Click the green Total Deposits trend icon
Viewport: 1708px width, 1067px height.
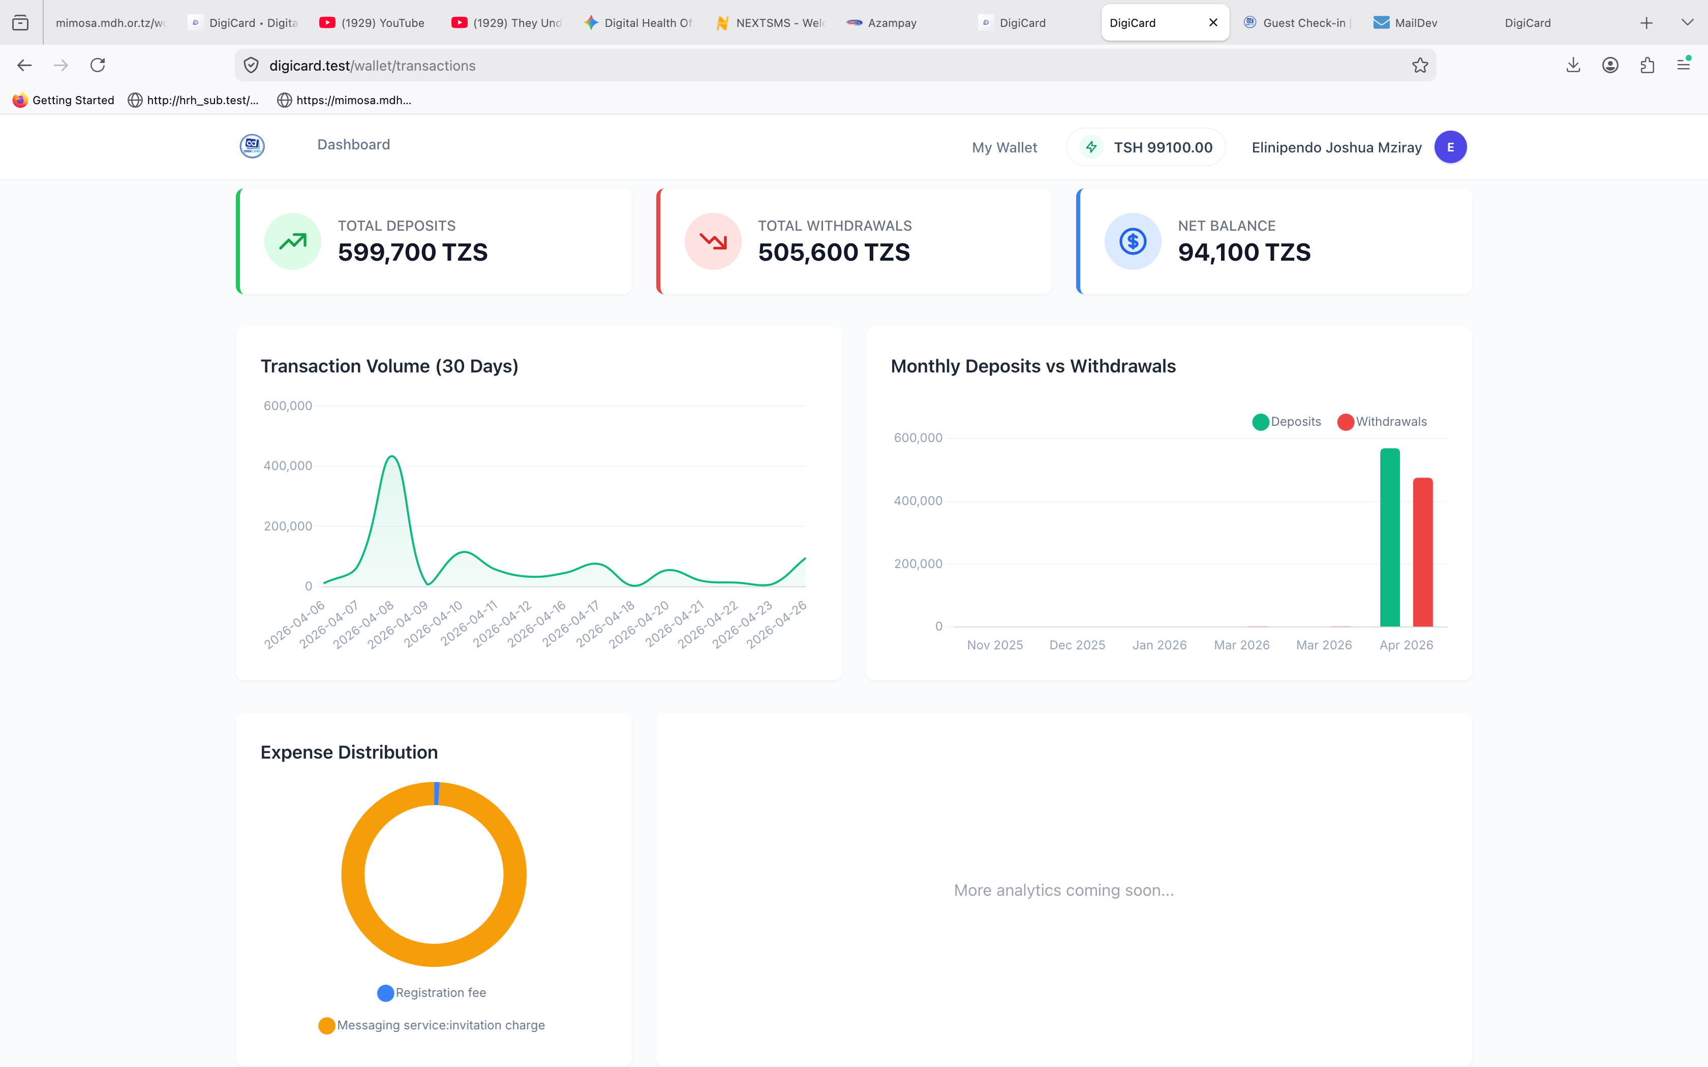[292, 241]
